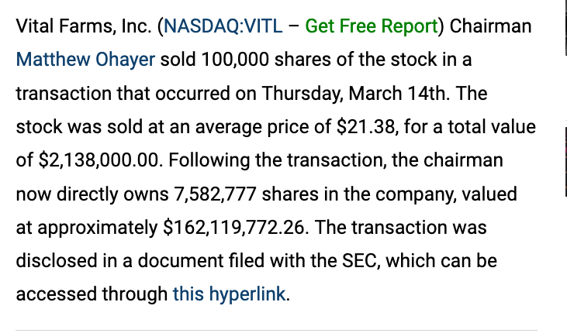Click the top sidebar image at right edge
Viewport: 567px width, 333px height.
(565, 27)
